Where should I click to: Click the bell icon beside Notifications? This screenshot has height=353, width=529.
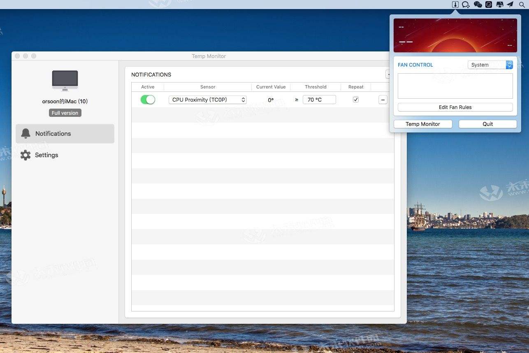26,133
